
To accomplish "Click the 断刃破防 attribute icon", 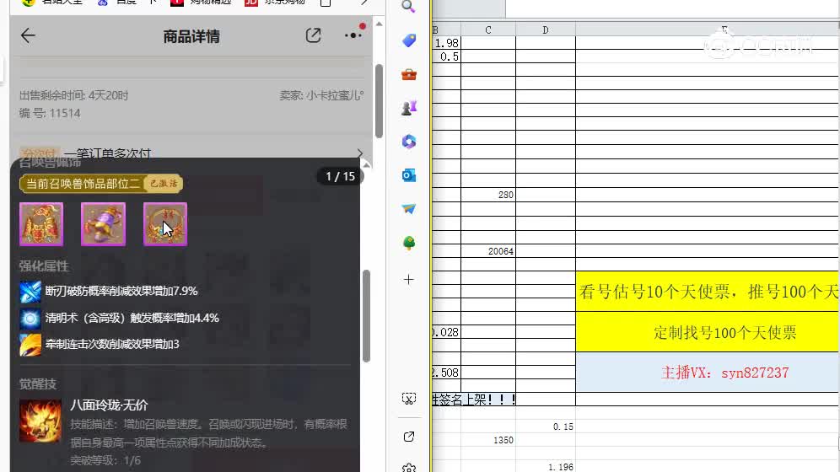I will tap(30, 292).
